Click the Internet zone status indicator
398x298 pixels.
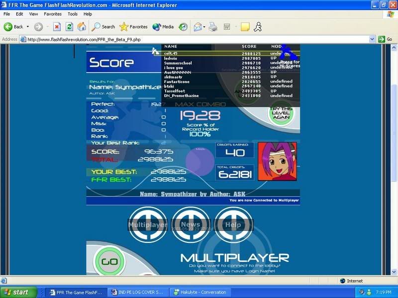(351, 281)
